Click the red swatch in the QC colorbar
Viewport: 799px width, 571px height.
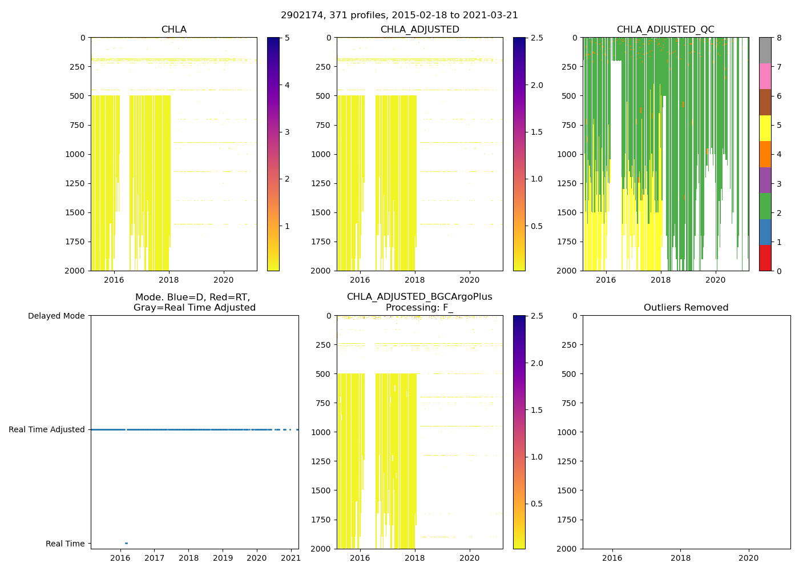tap(765, 258)
